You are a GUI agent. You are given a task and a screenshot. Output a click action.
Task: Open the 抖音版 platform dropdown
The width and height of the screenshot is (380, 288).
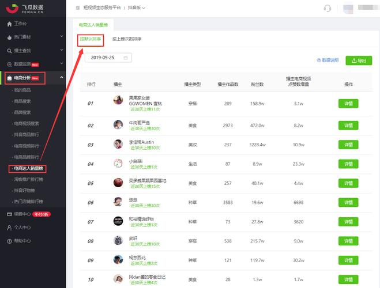pos(136,8)
